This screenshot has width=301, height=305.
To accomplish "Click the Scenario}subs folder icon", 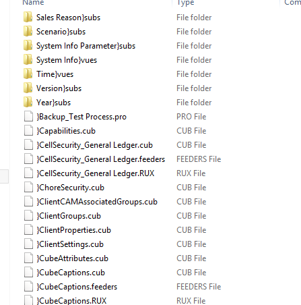I will click(x=28, y=32).
